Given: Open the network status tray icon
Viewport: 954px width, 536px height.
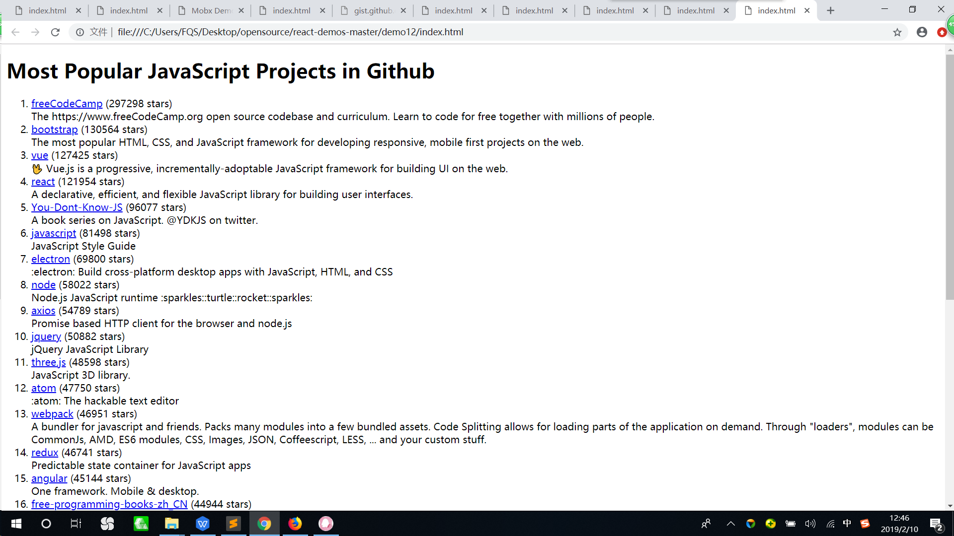Looking at the screenshot, I should [830, 524].
